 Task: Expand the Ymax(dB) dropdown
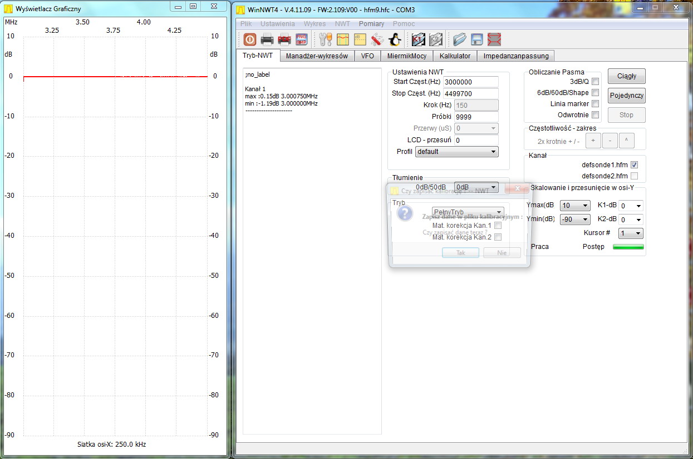[575, 206]
